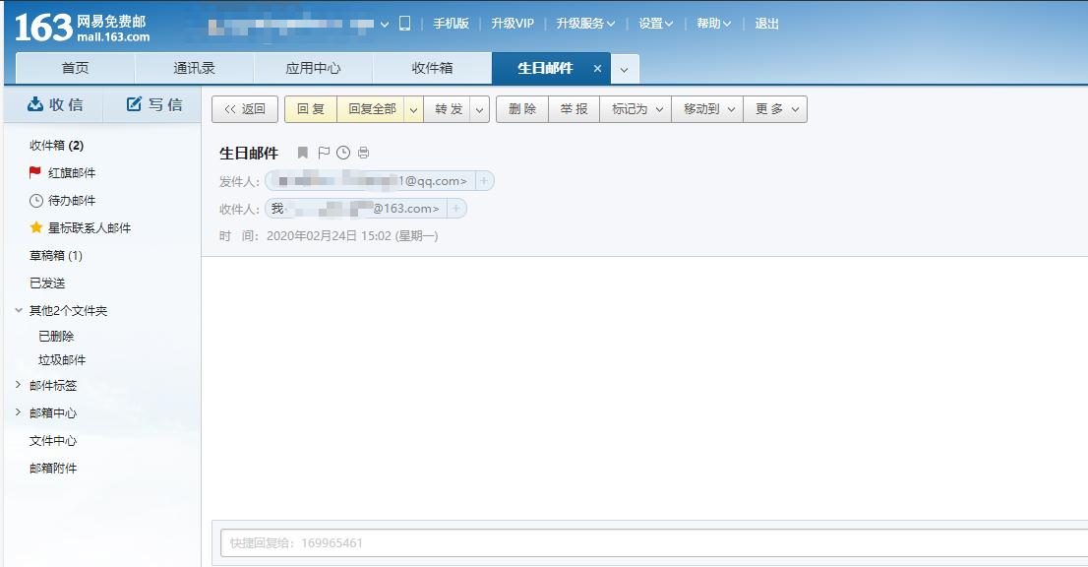The width and height of the screenshot is (1088, 567).
Task: Collapse the 其他2个文件夹 folder group
Action: [19, 310]
